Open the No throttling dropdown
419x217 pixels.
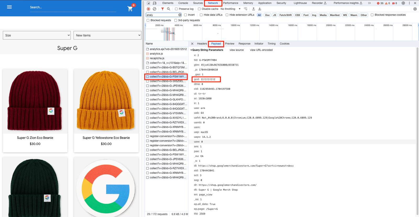click(x=230, y=9)
